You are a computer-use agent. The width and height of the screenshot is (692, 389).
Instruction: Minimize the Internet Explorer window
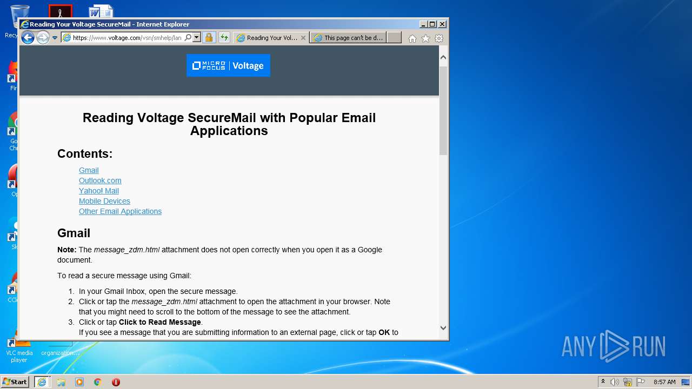click(x=423, y=24)
